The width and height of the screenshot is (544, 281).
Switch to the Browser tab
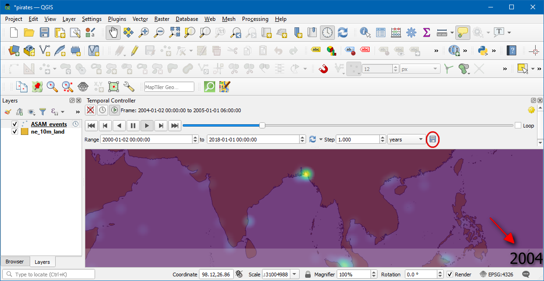(x=15, y=262)
